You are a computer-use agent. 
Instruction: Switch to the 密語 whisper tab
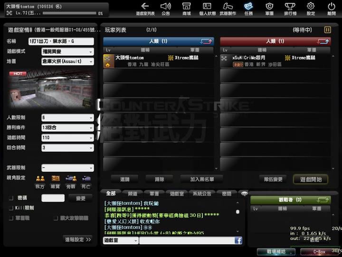tap(227, 194)
